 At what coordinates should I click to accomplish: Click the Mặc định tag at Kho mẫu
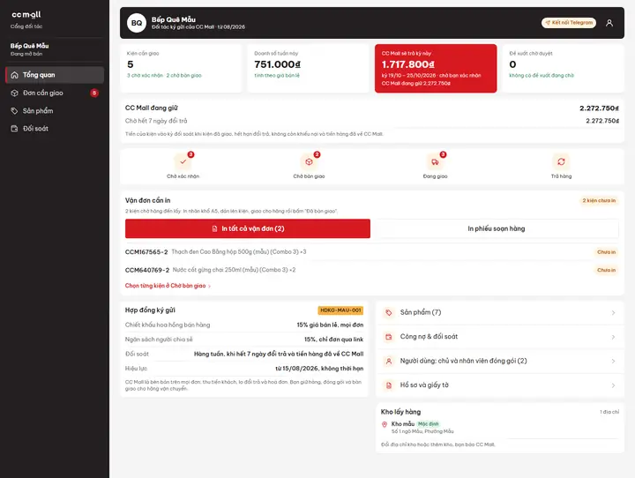point(428,424)
